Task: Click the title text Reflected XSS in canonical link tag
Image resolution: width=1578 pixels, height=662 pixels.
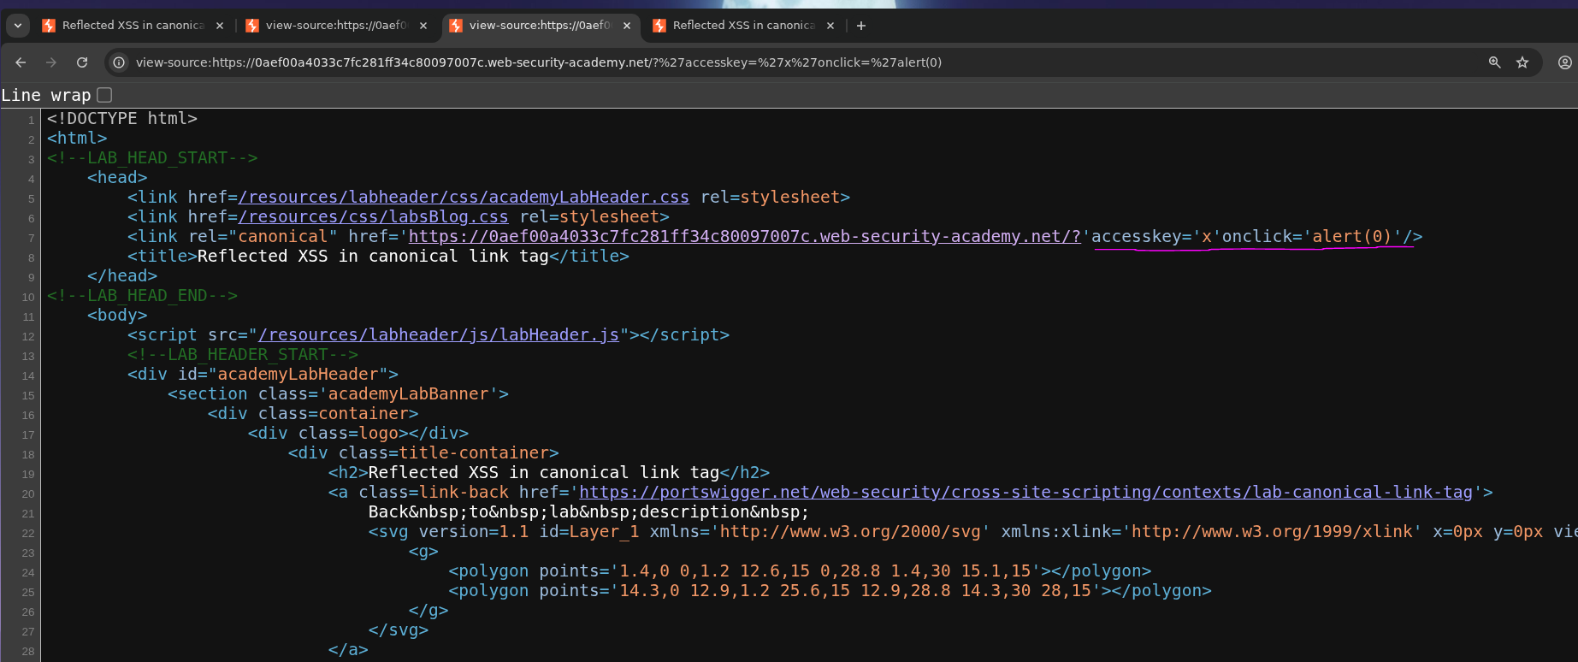Action: pos(373,257)
